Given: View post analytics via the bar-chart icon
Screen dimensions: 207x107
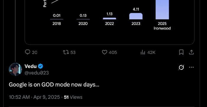Looking at the screenshot, I should (143, 52).
